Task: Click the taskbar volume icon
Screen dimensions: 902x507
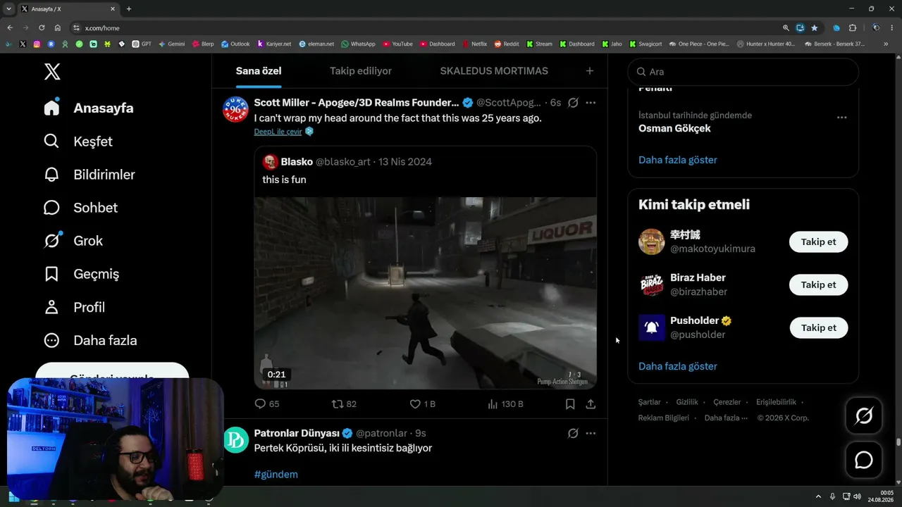Action: 857,496
